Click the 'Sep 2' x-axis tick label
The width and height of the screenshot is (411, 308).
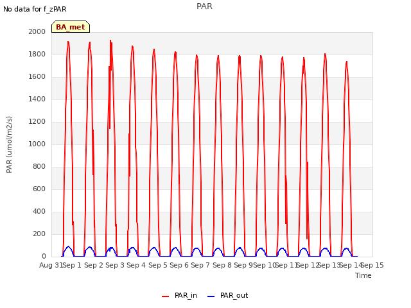click(94, 265)
